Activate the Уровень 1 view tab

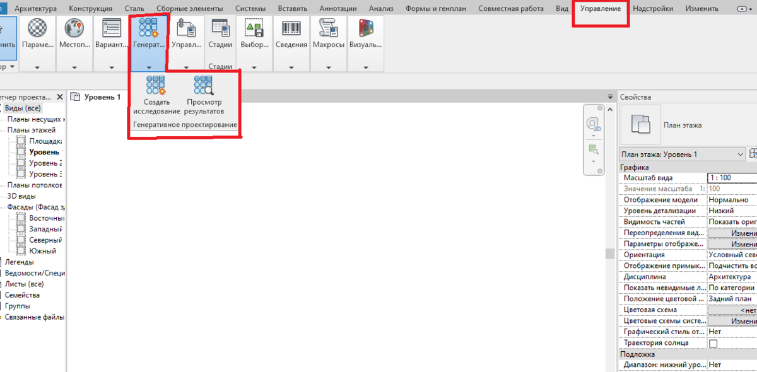pyautogui.click(x=96, y=97)
